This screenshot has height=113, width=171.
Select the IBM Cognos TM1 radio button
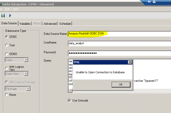point(7,68)
